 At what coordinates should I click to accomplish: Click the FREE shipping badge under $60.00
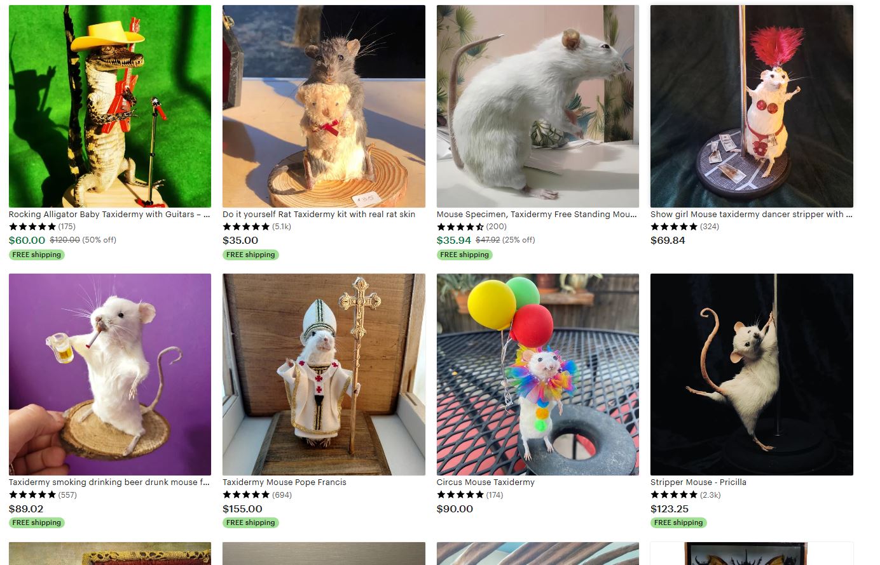point(37,255)
